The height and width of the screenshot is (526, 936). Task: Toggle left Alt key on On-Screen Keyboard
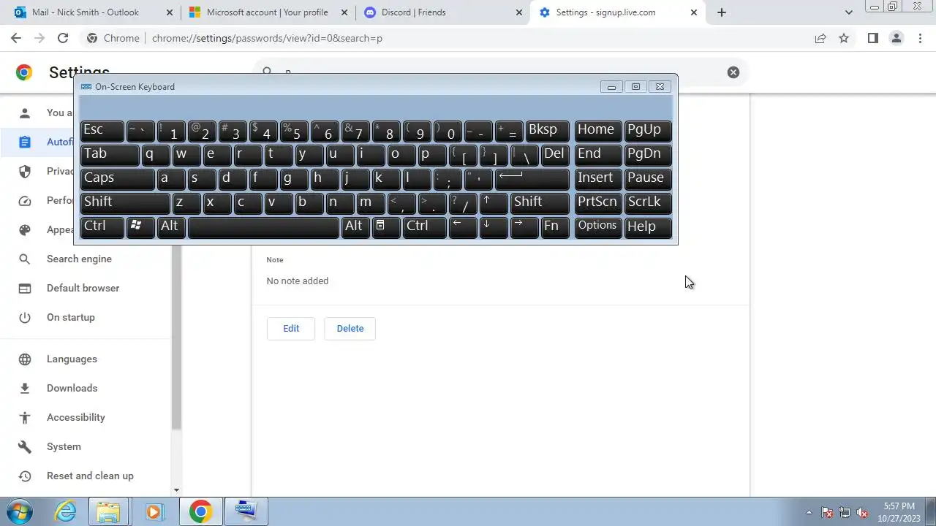coord(171,227)
